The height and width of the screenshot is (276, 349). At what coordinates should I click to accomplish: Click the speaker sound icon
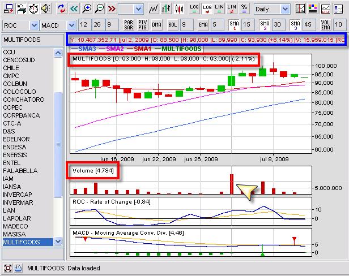(46, 8)
